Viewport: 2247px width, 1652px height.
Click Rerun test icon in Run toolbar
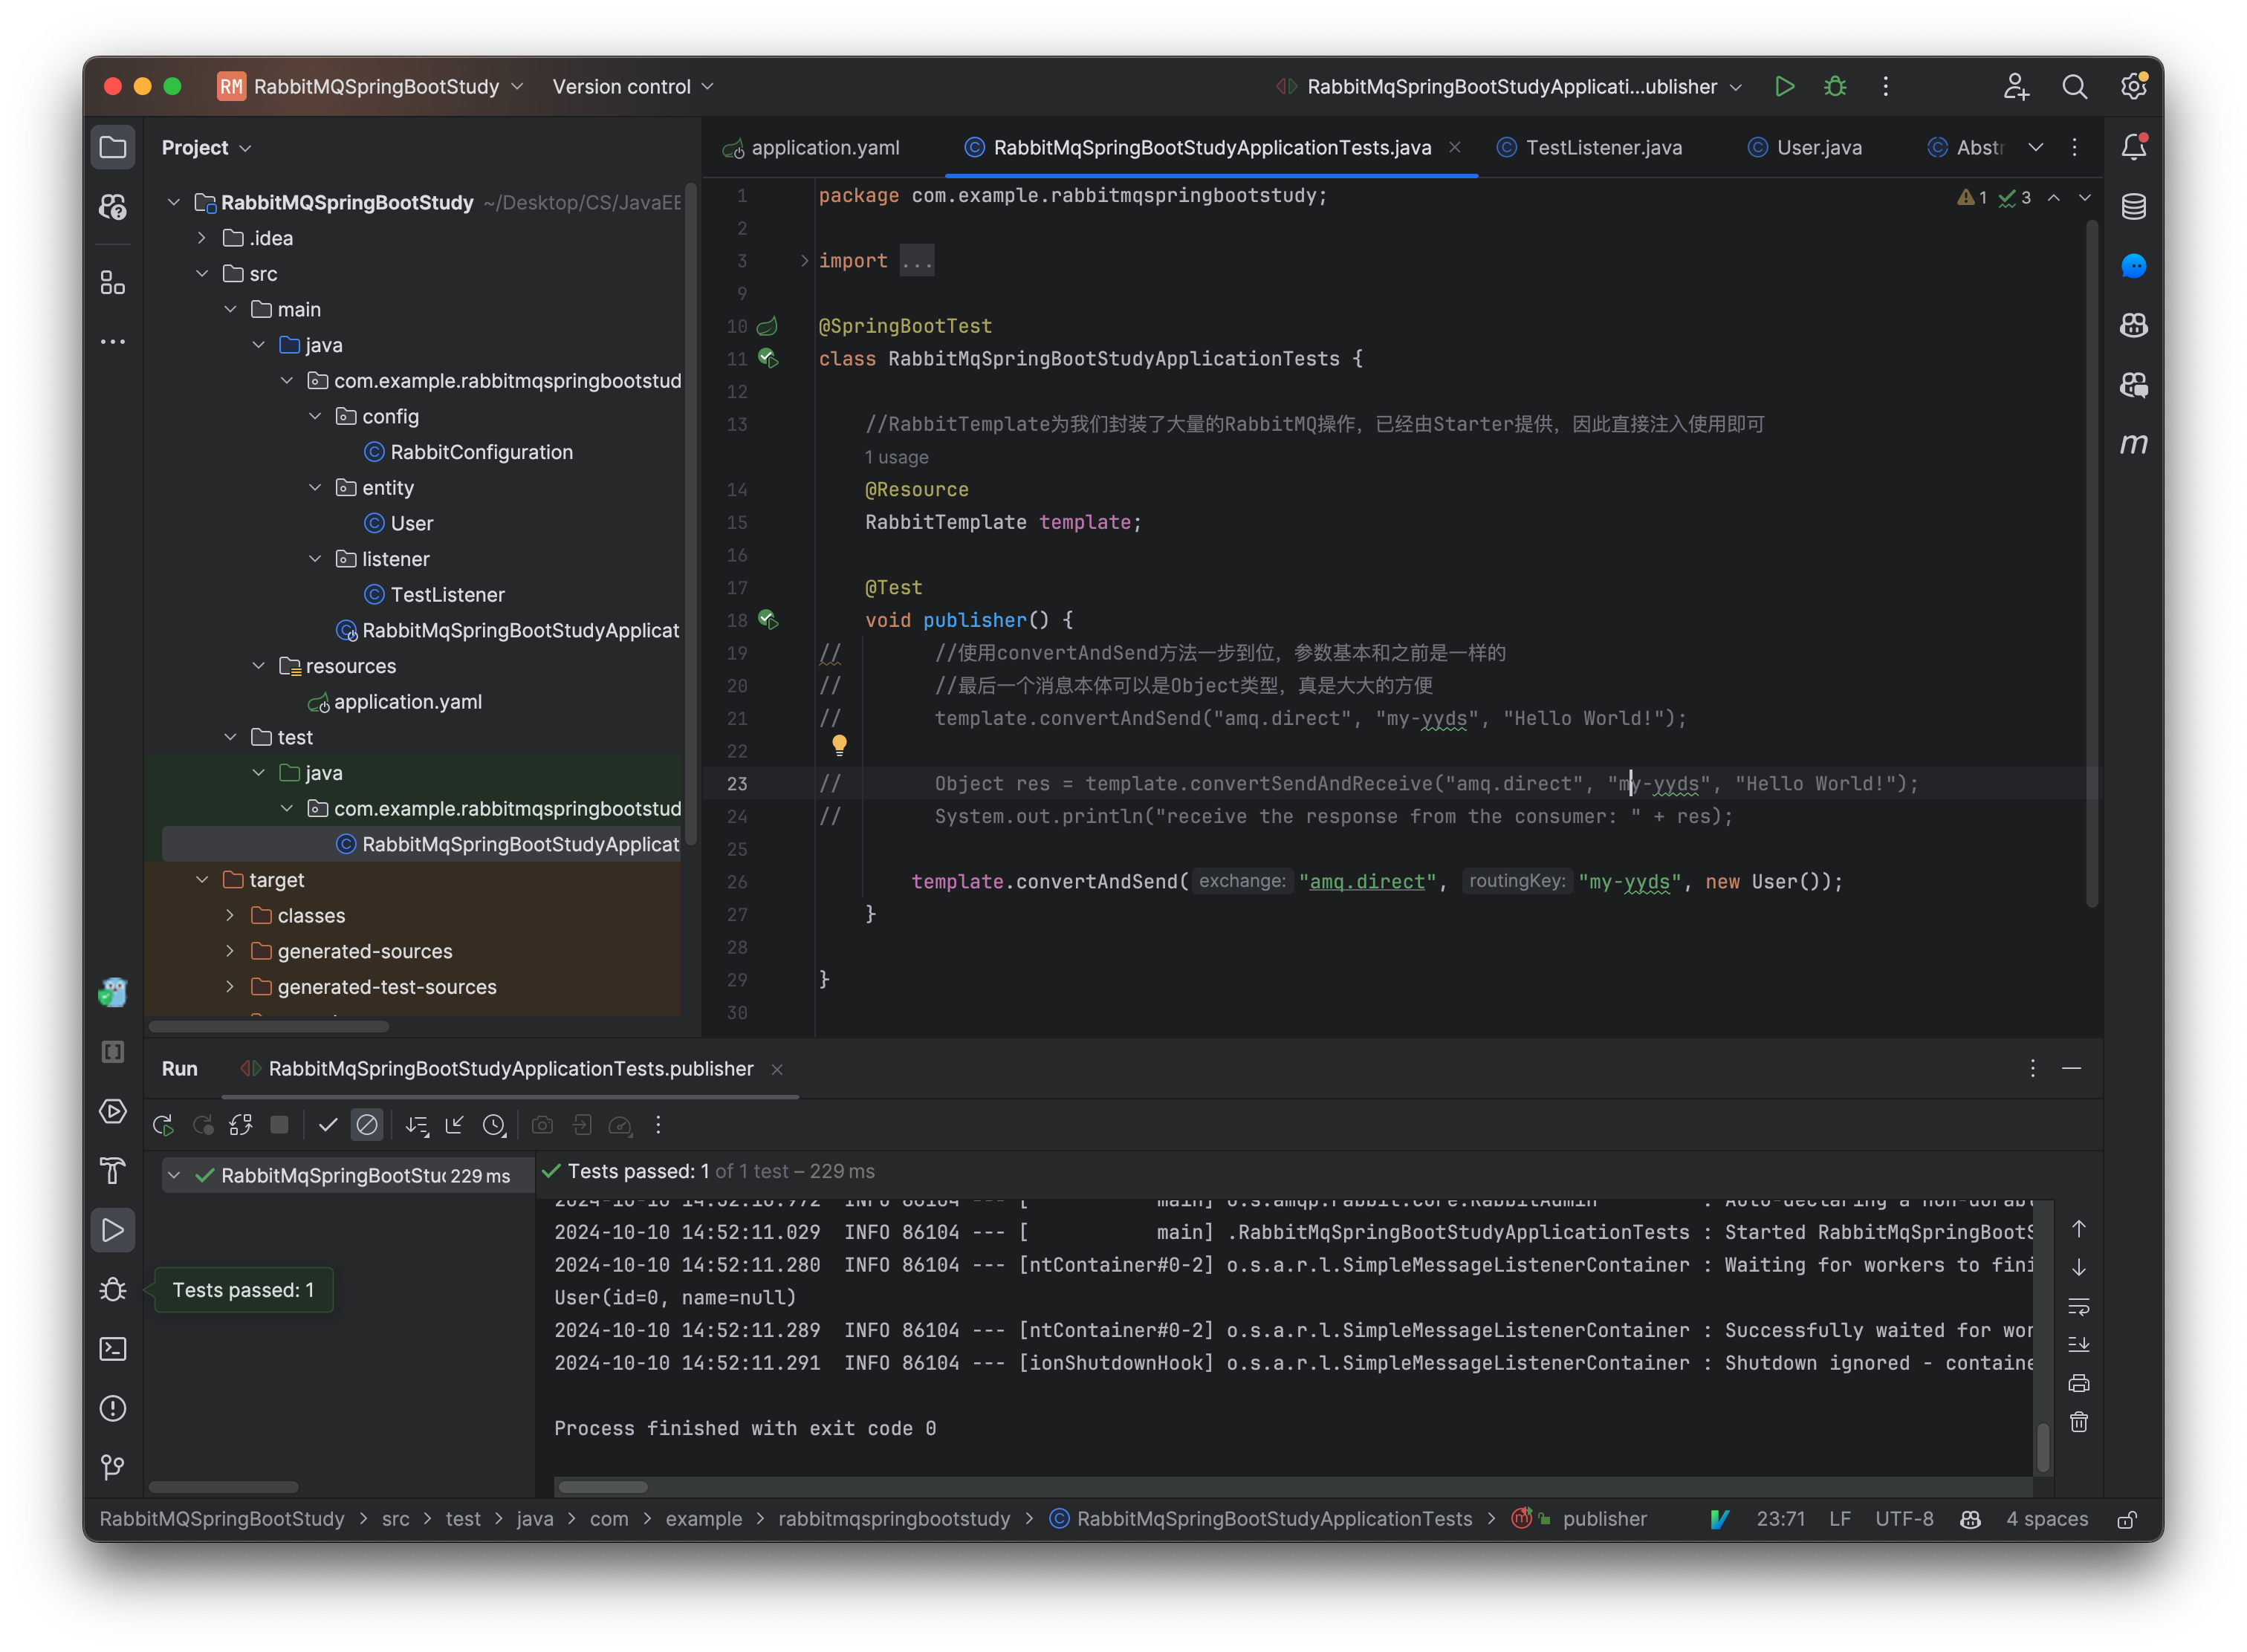[163, 1125]
